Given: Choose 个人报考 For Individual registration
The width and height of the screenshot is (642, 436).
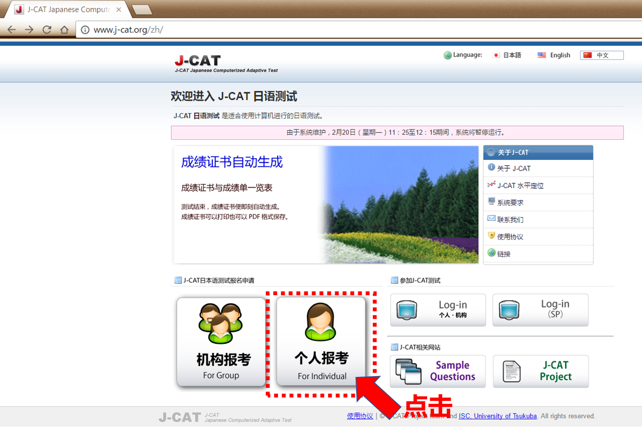Looking at the screenshot, I should [x=321, y=342].
